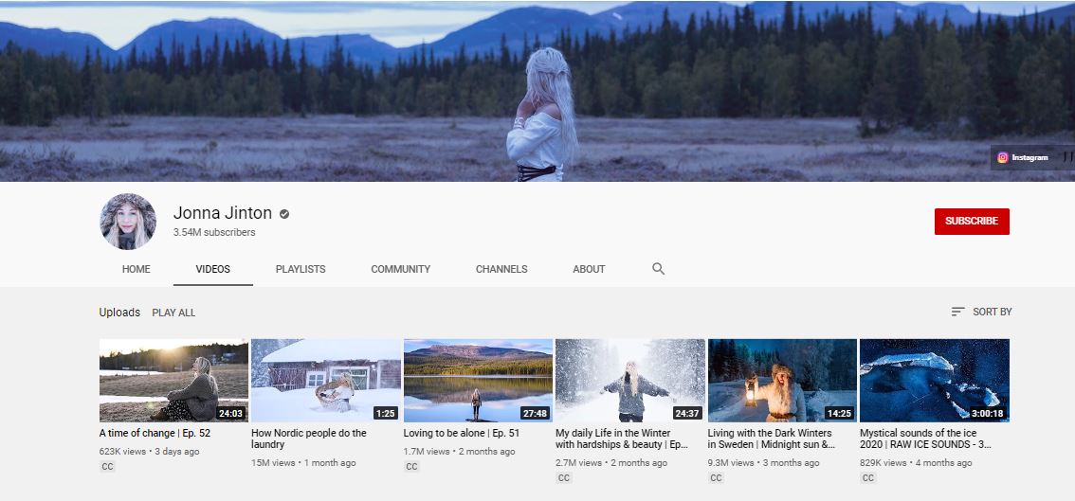The width and height of the screenshot is (1075, 501).
Task: Click the channel search magnifier icon
Action: 658,269
